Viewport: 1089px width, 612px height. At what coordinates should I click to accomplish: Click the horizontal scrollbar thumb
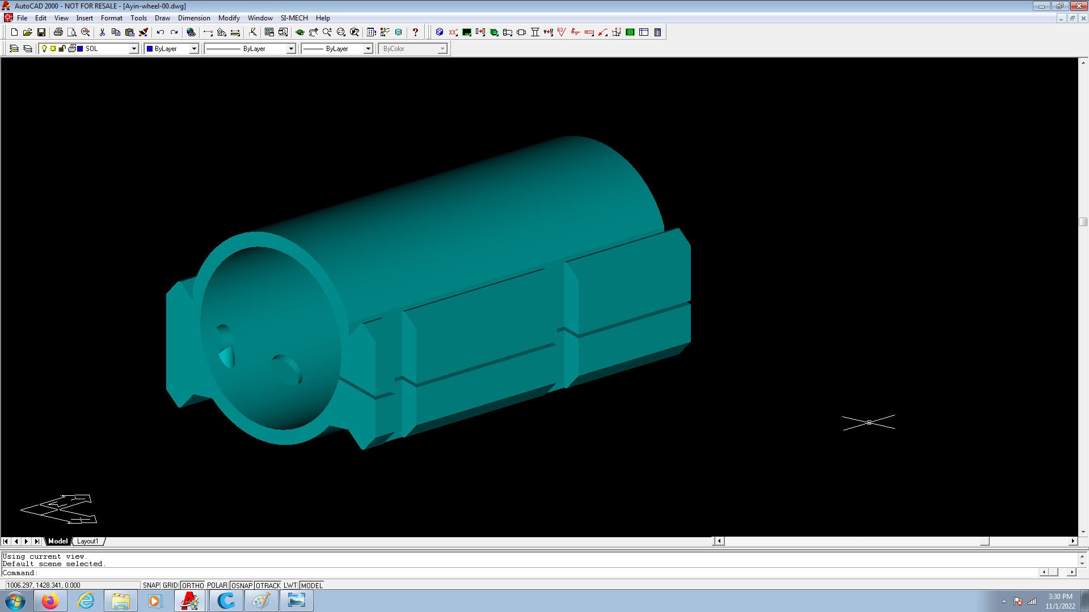985,541
